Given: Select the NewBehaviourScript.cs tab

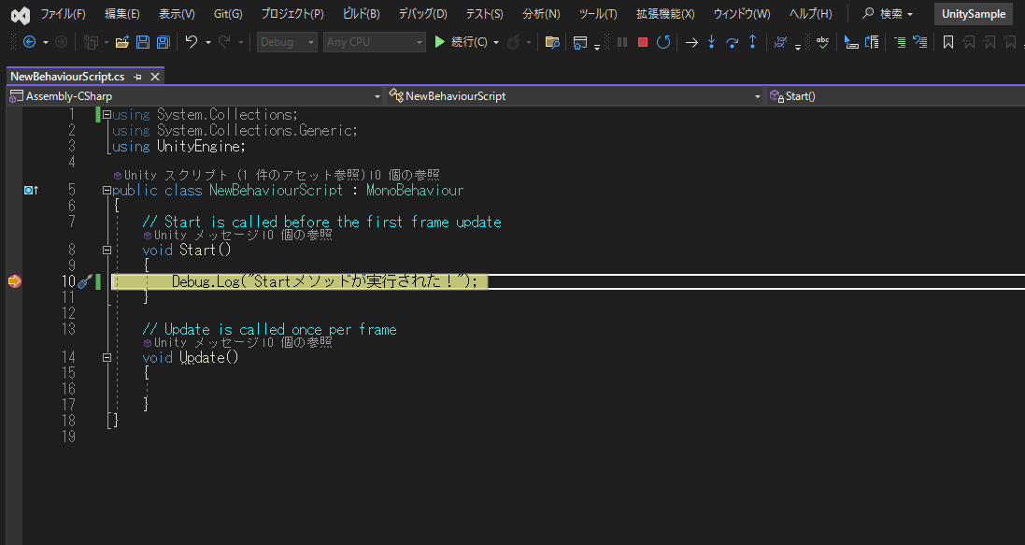Looking at the screenshot, I should tap(67, 77).
